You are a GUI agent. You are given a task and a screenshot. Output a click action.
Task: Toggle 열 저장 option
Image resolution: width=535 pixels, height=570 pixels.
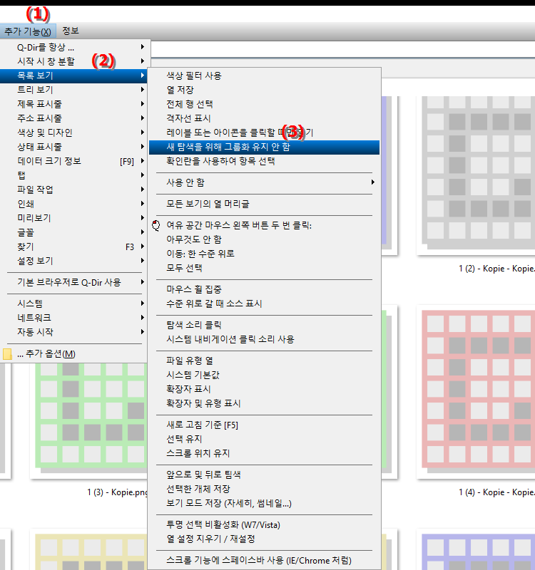point(264,90)
